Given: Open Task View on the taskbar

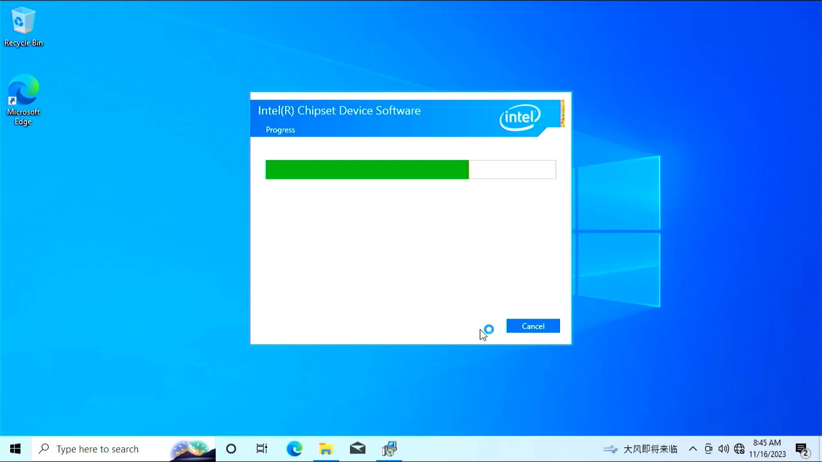Looking at the screenshot, I should (x=262, y=449).
